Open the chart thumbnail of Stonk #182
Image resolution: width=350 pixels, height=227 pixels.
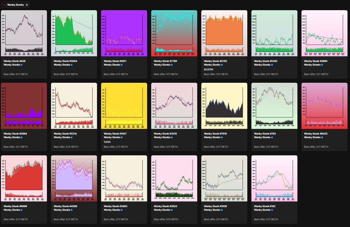(275, 179)
